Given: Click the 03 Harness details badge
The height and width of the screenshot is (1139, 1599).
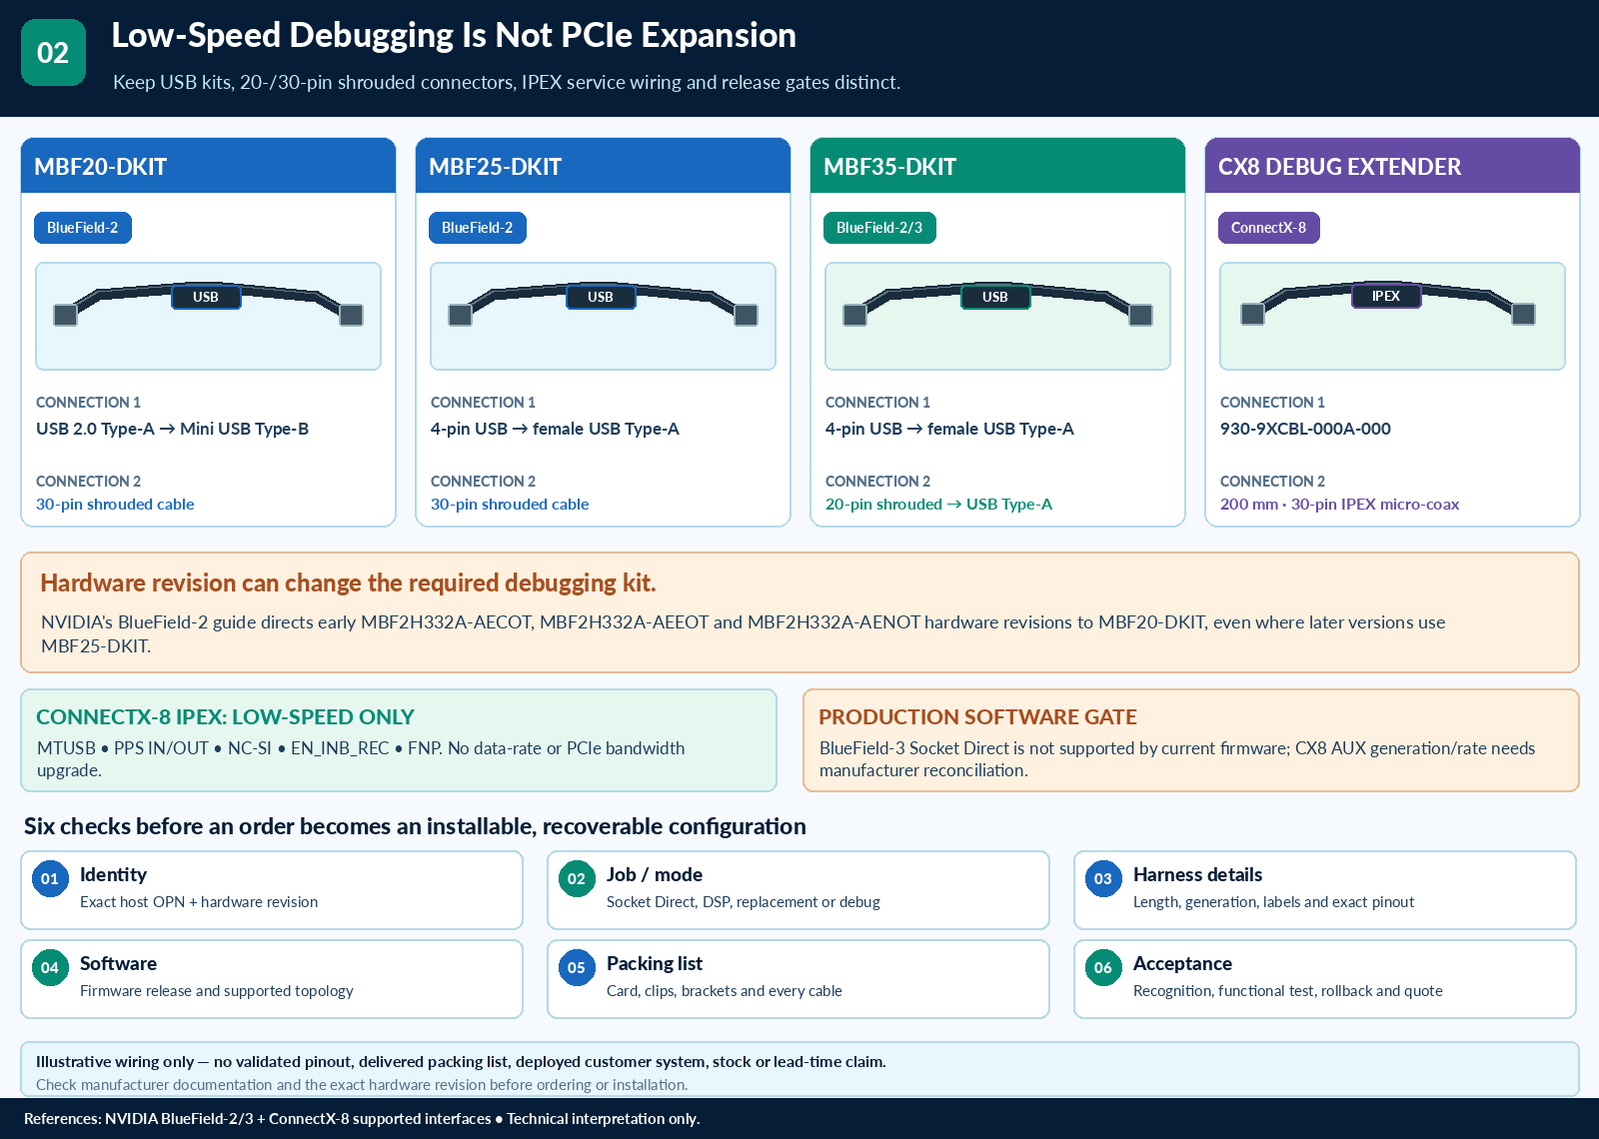Looking at the screenshot, I should (1103, 879).
